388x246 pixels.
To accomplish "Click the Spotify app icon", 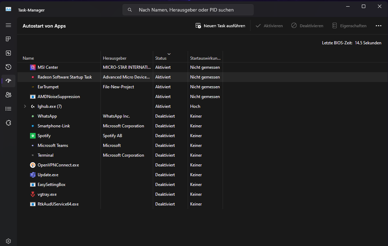I will [x=33, y=136].
